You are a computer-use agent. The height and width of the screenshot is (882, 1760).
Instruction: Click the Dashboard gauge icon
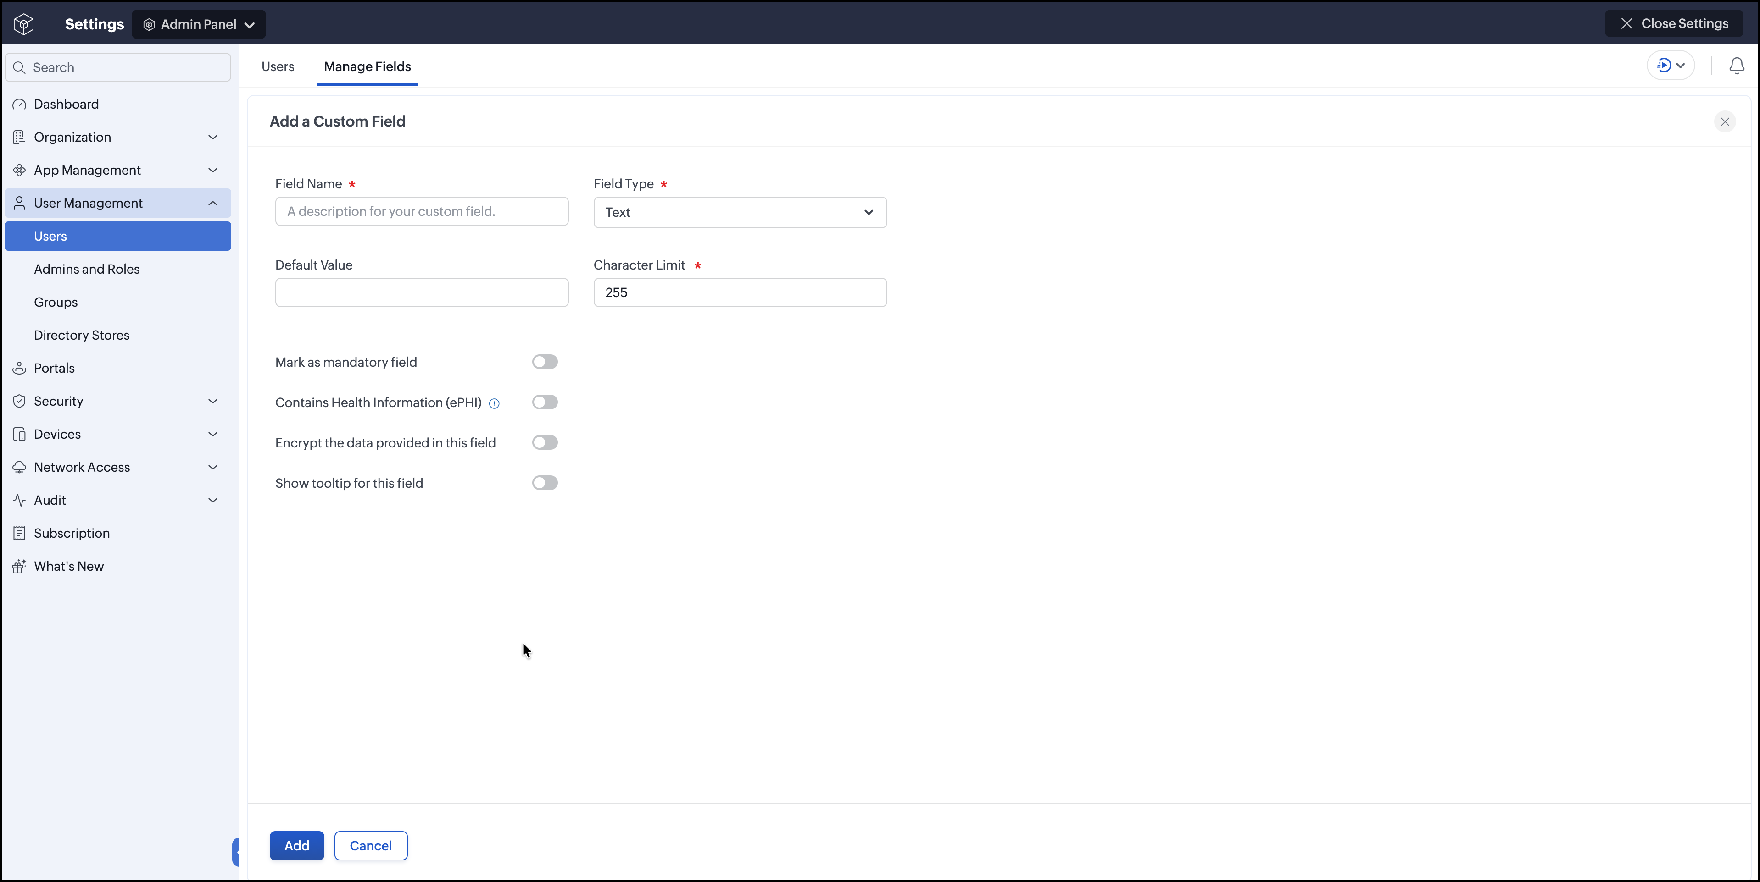point(19,105)
